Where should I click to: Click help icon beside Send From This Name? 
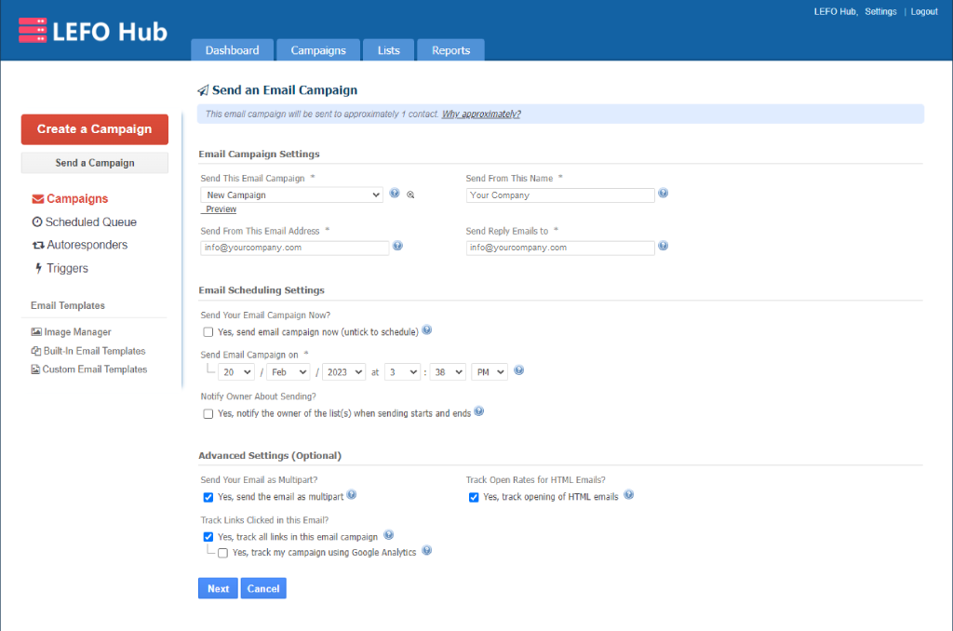pyautogui.click(x=664, y=194)
